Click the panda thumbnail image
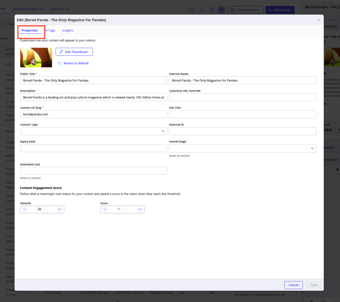340x302 pixels. (36, 57)
